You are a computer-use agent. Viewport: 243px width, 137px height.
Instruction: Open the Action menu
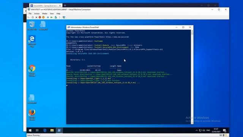pyautogui.click(x=37, y=14)
